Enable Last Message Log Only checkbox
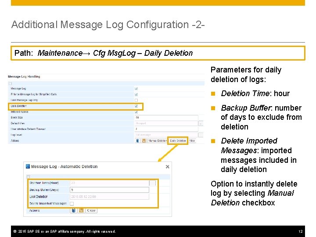The width and height of the screenshot is (316, 237). 136,100
